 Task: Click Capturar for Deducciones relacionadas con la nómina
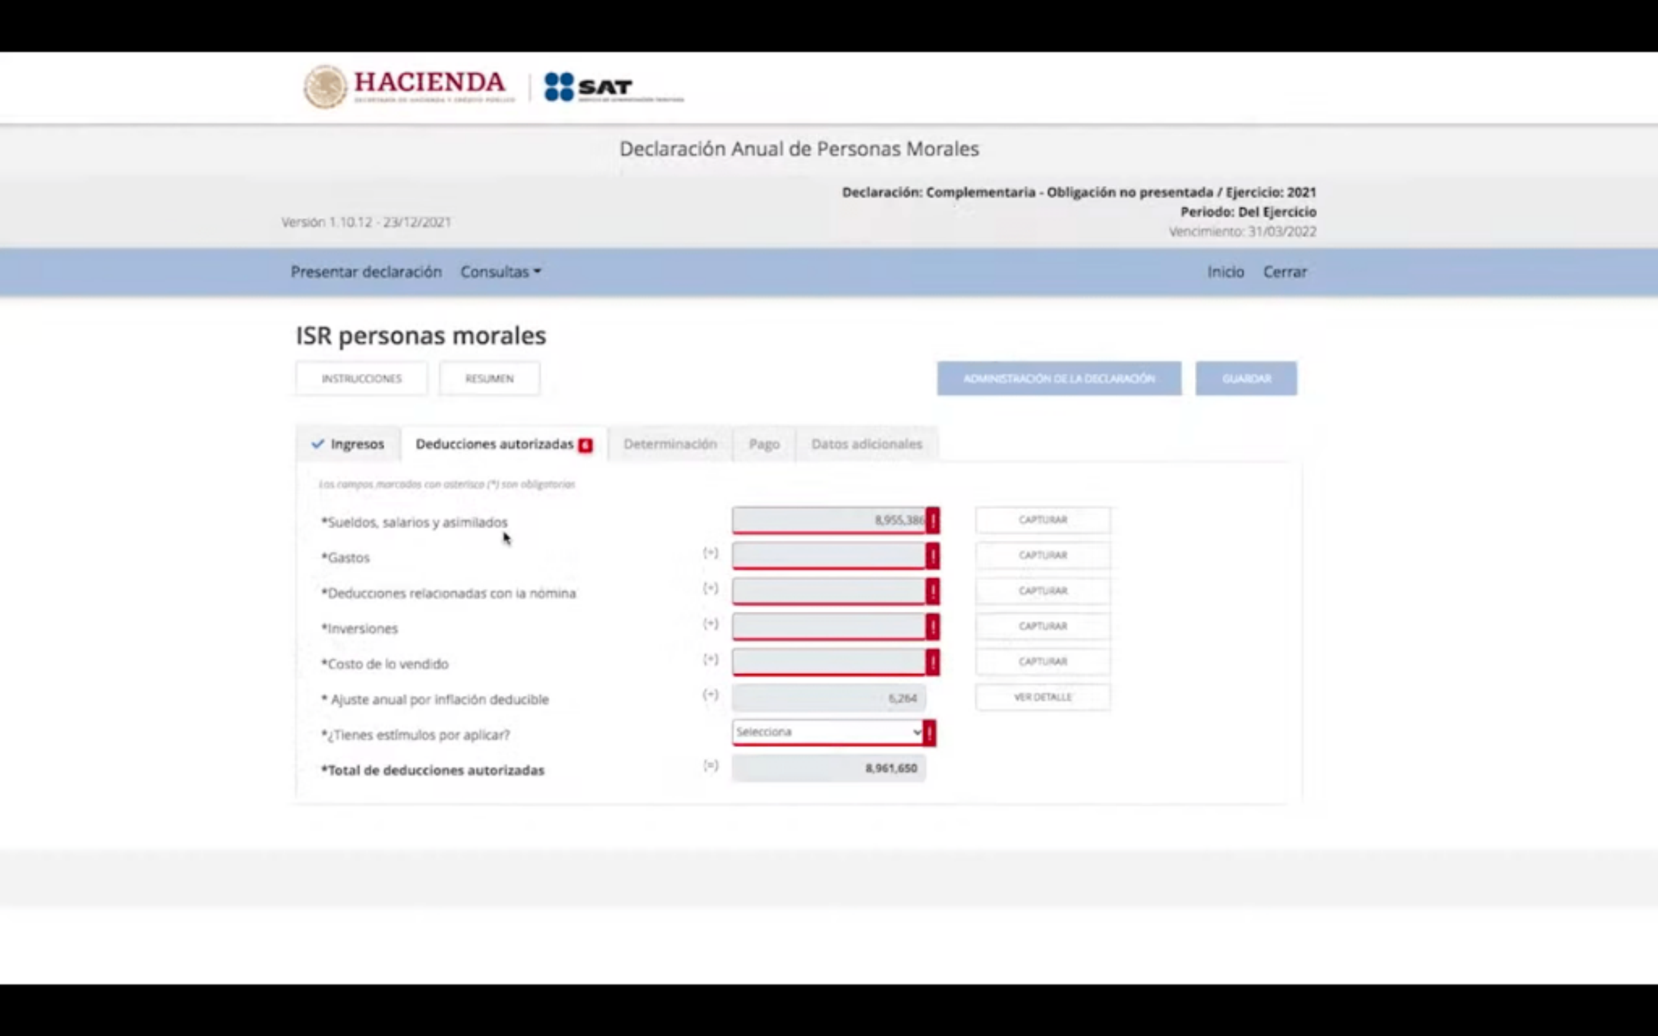pos(1043,591)
